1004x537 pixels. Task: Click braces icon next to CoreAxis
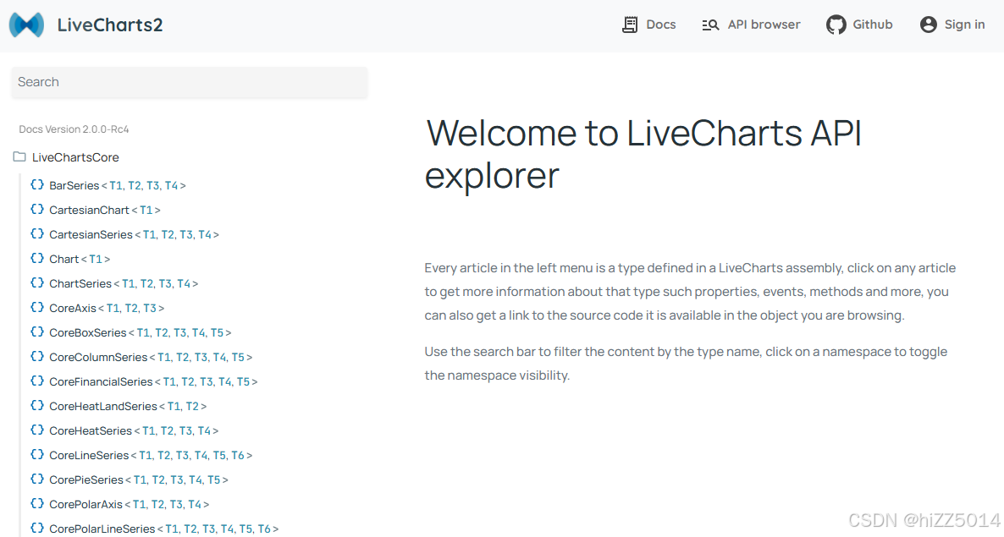[x=37, y=308]
